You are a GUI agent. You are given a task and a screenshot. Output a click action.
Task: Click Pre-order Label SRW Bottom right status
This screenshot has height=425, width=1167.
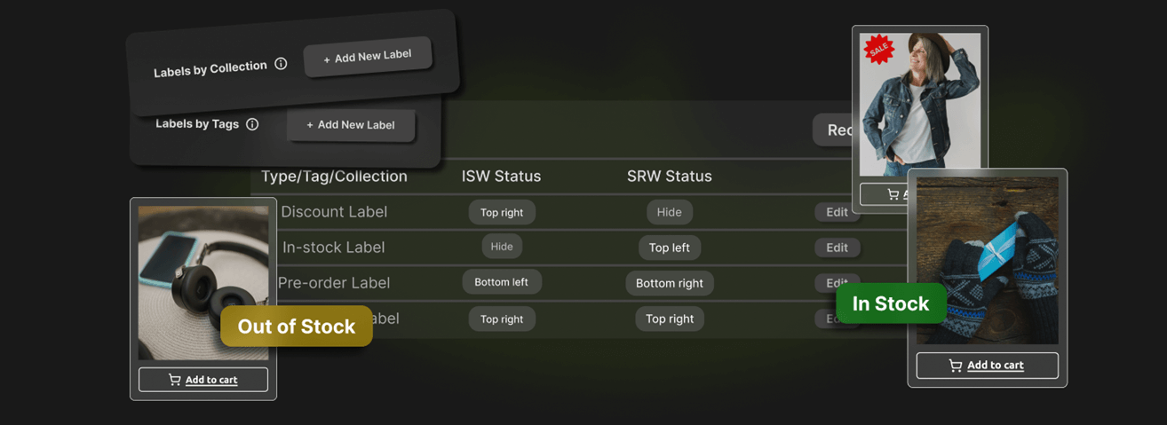coord(669,283)
